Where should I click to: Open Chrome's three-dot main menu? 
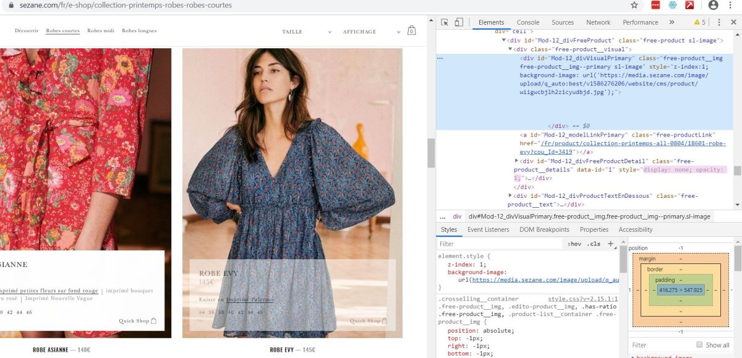click(730, 5)
